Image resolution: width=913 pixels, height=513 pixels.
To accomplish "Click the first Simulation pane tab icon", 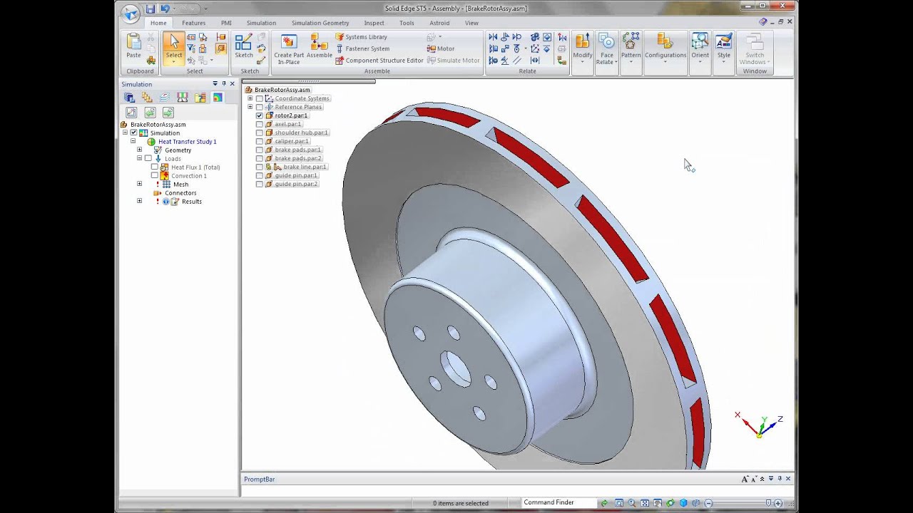I will (x=129, y=98).
